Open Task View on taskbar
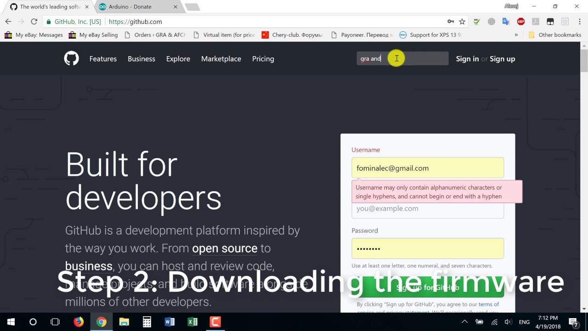The image size is (588, 331). pyautogui.click(x=55, y=322)
